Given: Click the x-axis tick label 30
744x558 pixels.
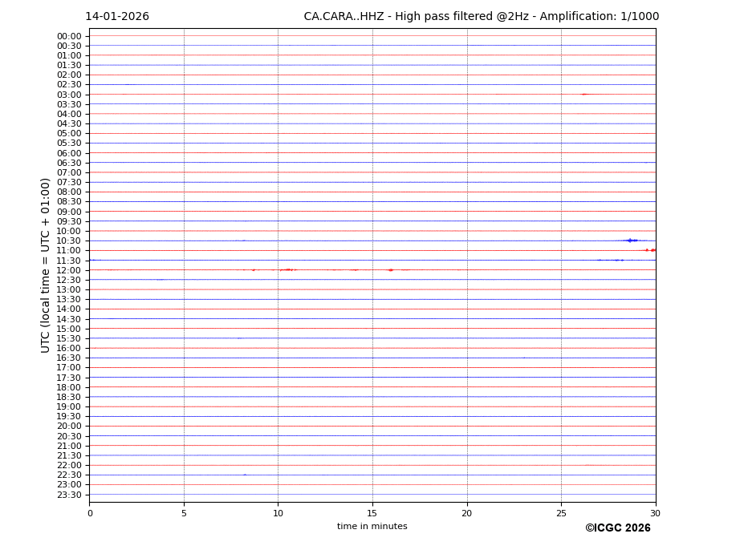Looking at the screenshot, I should (655, 513).
